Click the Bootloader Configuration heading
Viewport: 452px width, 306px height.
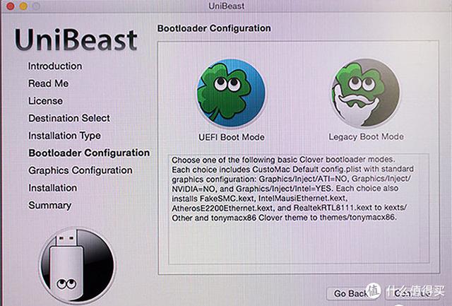coord(214,28)
